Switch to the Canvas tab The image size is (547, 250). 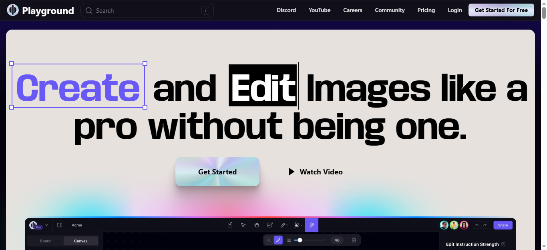(x=81, y=241)
